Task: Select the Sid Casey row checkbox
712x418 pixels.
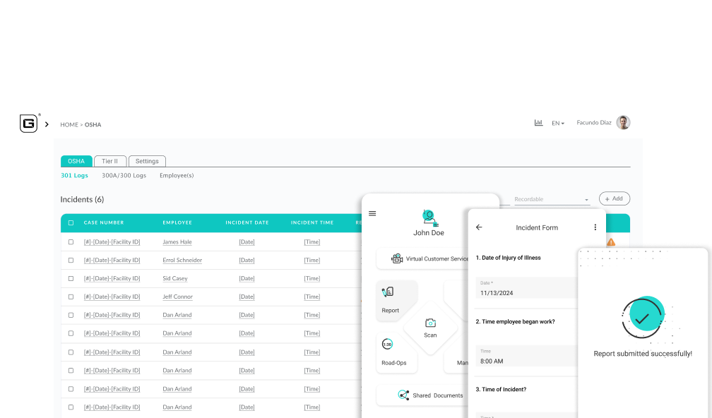Action: [71, 279]
